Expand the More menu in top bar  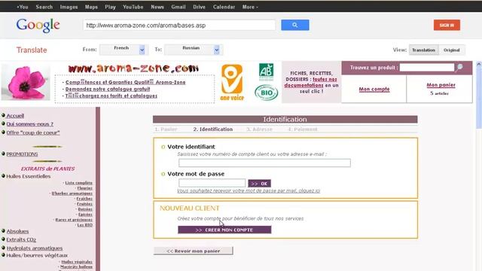click(250, 7)
